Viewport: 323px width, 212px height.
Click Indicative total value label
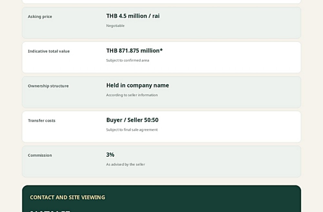click(x=49, y=51)
